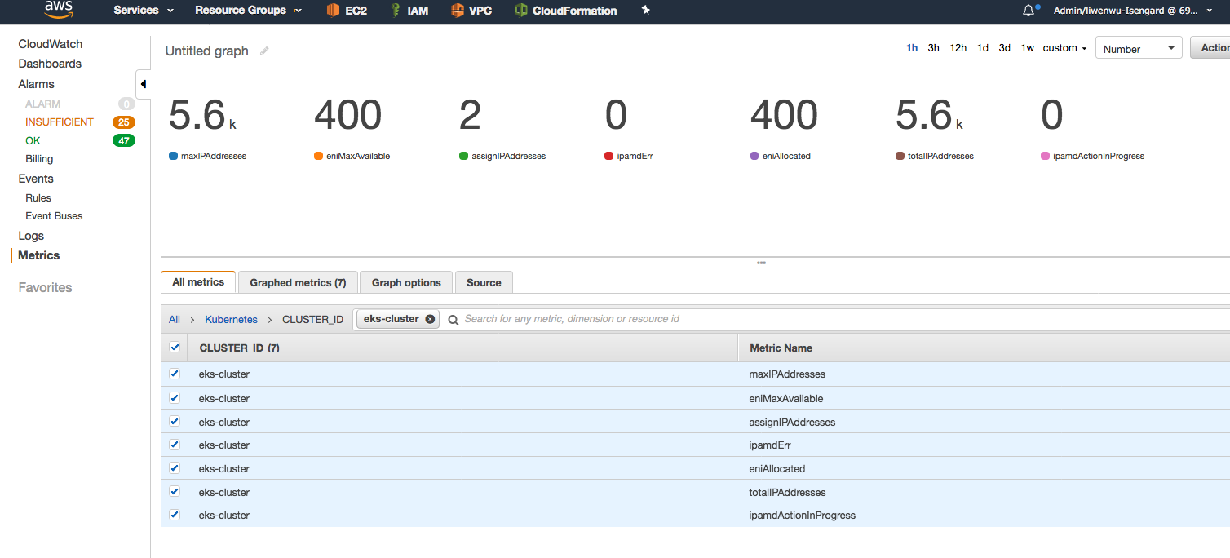Open Dashboards in sidebar
This screenshot has width=1230, height=558.
tap(50, 64)
